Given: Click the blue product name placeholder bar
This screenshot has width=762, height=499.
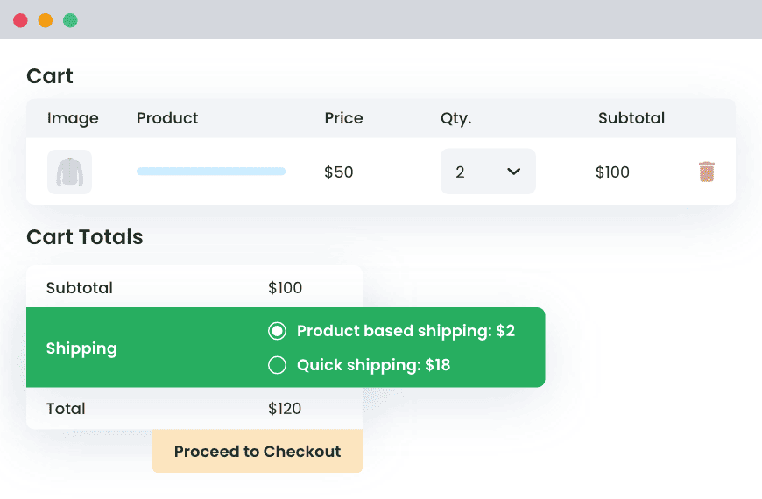Looking at the screenshot, I should coord(211,172).
